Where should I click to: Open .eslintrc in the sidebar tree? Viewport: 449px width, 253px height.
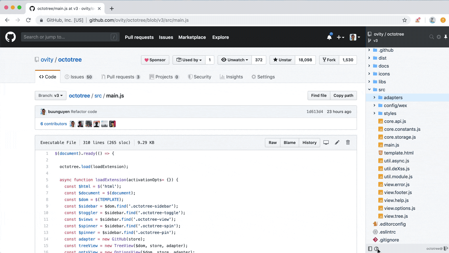387,232
